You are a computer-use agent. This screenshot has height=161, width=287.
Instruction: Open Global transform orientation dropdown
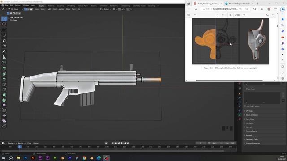coord(106,9)
